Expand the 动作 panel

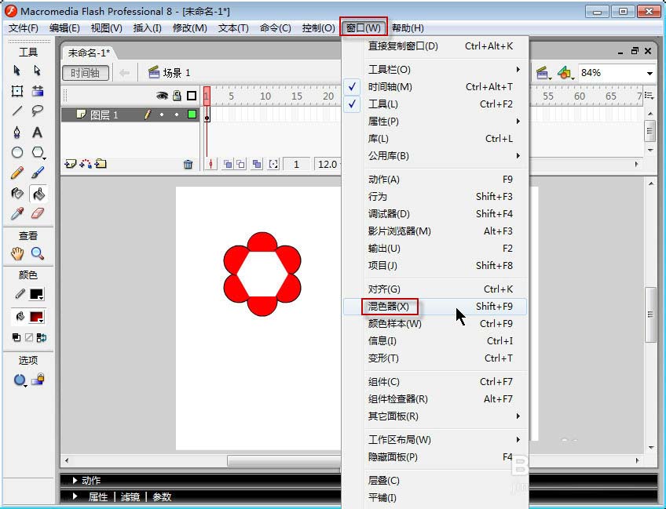click(x=75, y=480)
